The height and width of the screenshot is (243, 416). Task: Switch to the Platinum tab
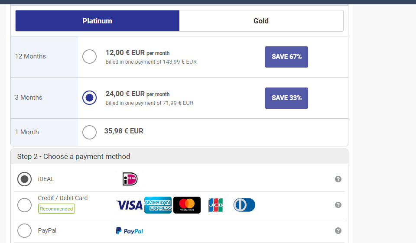coord(97,21)
